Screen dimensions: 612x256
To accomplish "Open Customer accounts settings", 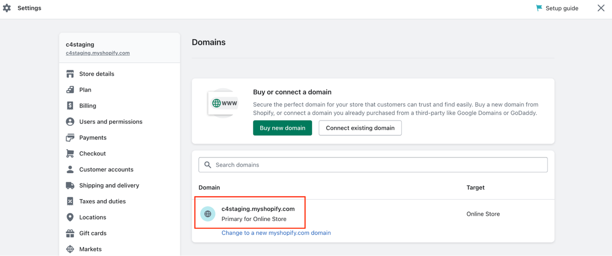I will [106, 169].
